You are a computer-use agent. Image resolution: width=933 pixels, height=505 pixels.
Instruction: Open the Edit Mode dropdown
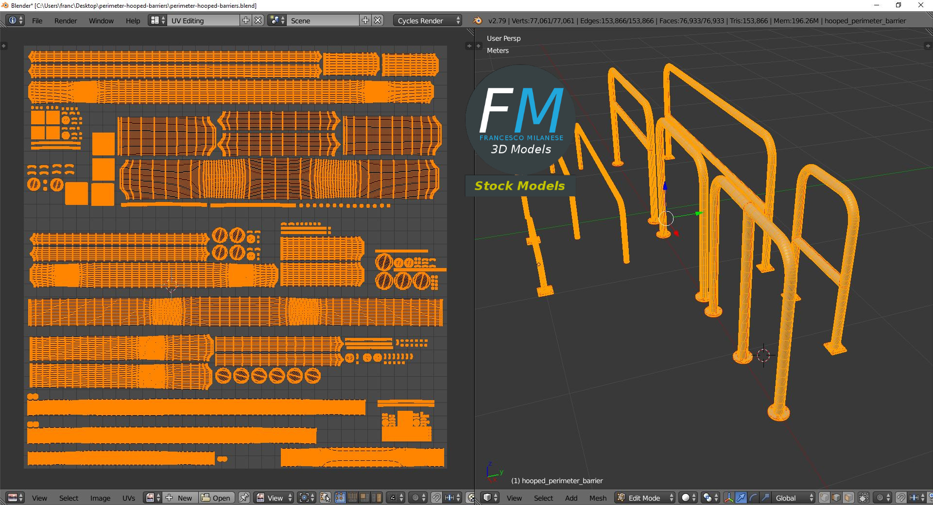(x=645, y=498)
